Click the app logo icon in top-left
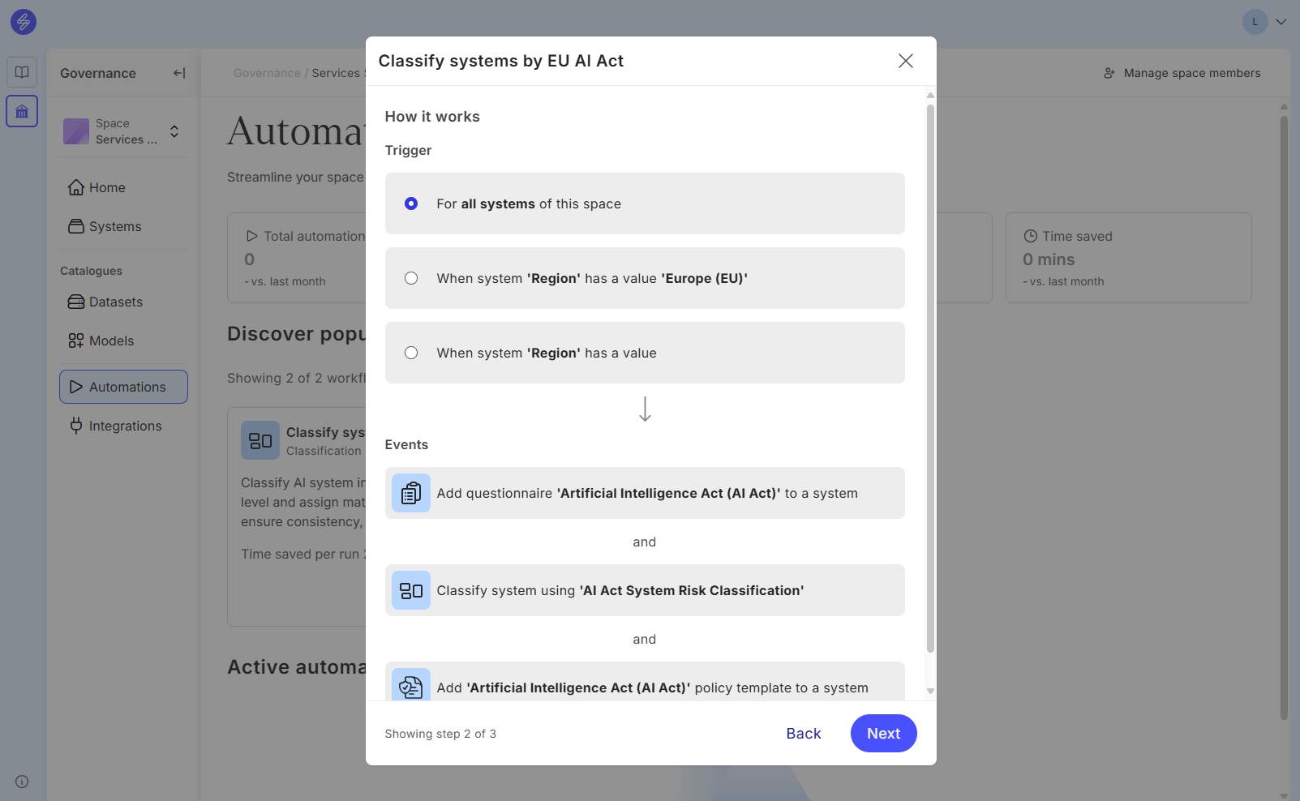 coord(24,22)
